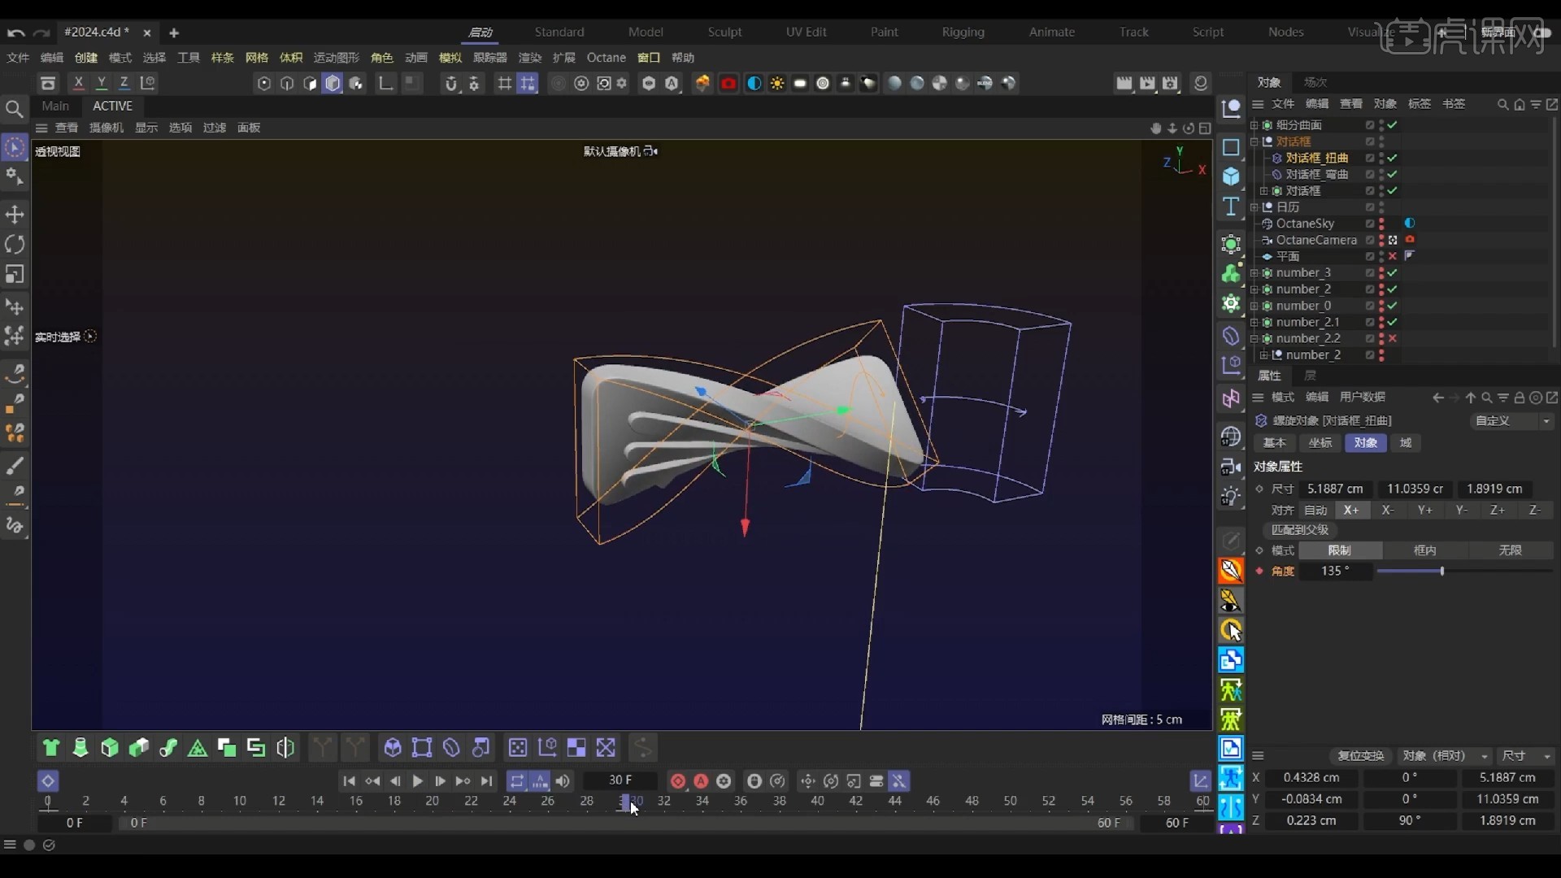The height and width of the screenshot is (878, 1561).
Task: Collapse the 对话框 group node
Action: point(1254,141)
